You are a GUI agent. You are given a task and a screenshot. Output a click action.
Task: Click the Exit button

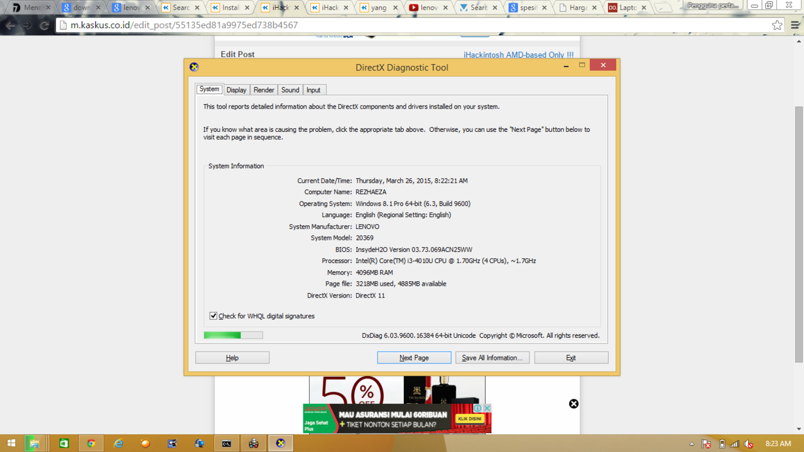point(571,358)
